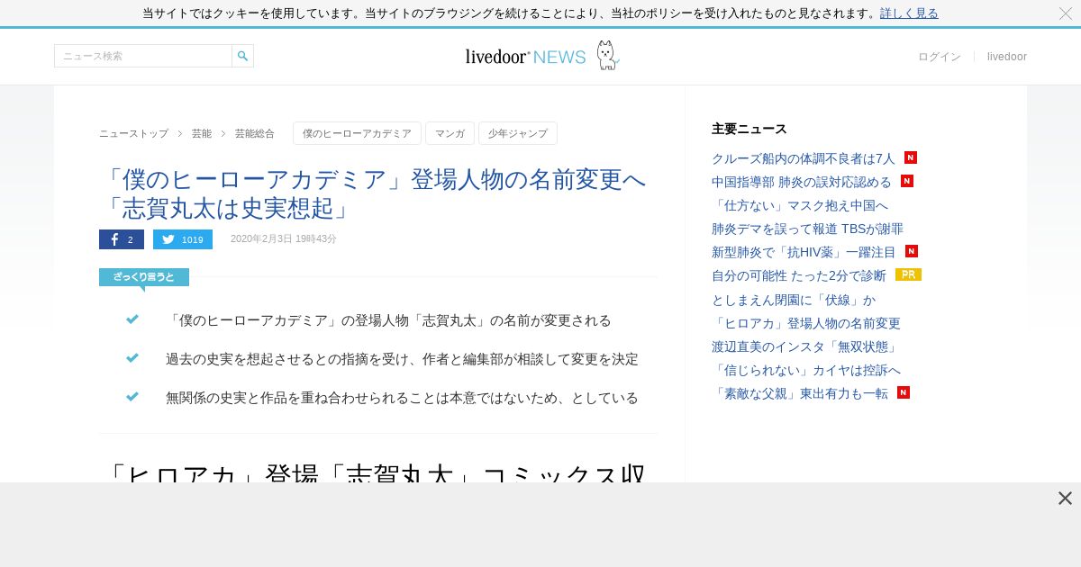The width and height of the screenshot is (1081, 567).
Task: Open headline 中国指導部 肺炎の誤対応認める
Action: click(x=802, y=182)
